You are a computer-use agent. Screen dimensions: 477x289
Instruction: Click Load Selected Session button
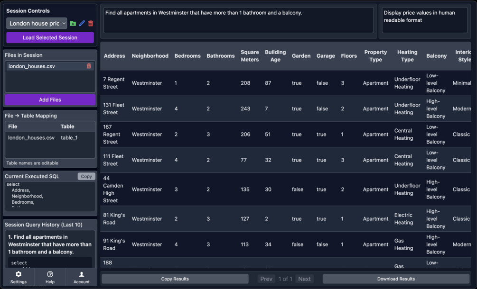pyautogui.click(x=50, y=37)
